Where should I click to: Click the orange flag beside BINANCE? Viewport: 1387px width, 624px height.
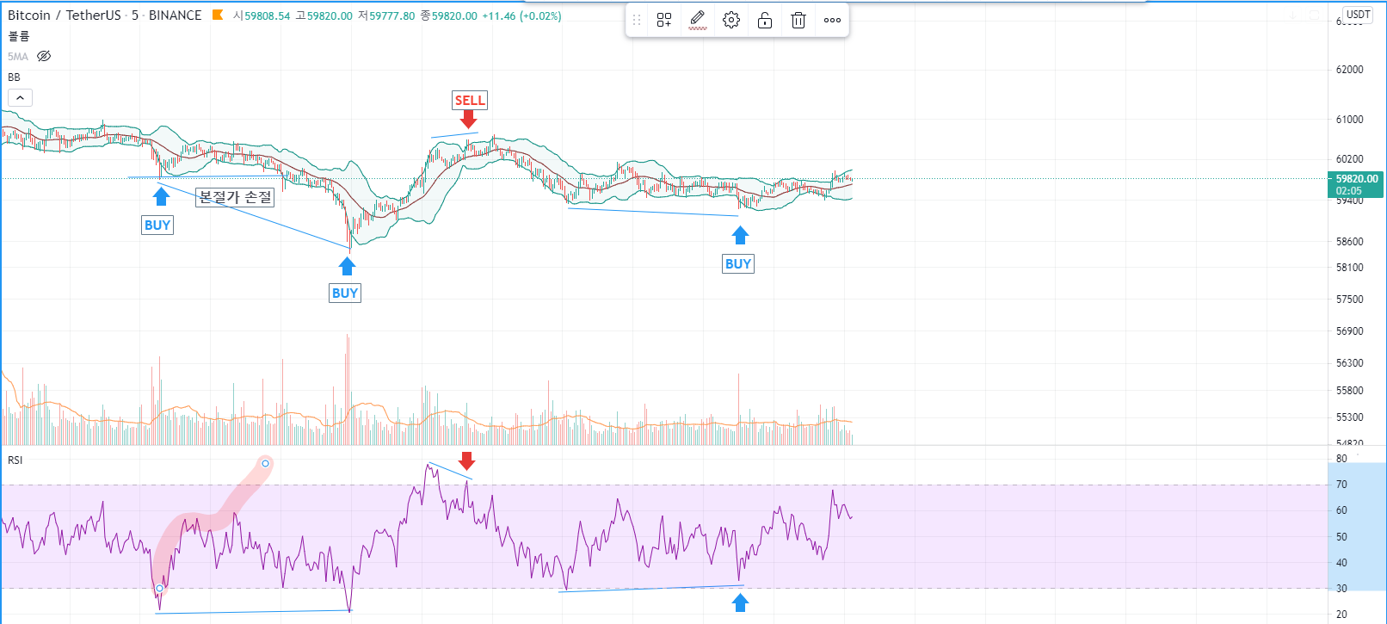point(218,15)
